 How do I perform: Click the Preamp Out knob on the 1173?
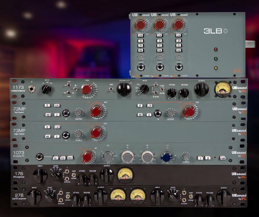(124, 89)
